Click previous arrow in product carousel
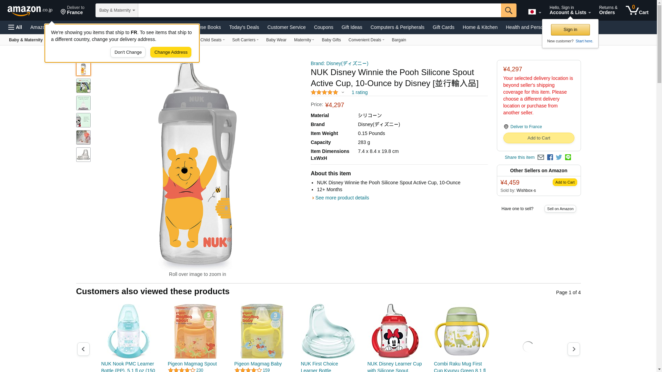Screen dimensions: 662x372 (83, 349)
